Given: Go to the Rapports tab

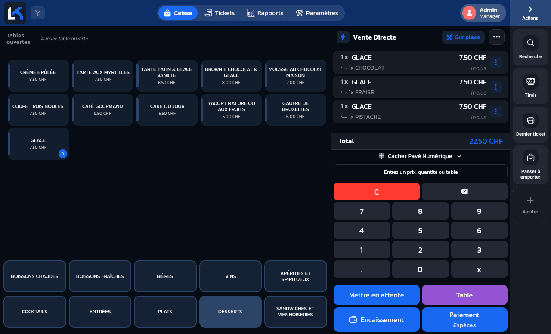Looking at the screenshot, I should tap(265, 13).
